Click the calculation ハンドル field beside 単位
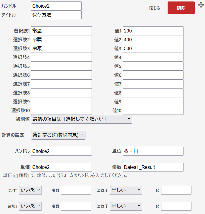The width and height of the screenshot is (205, 214). 62,151
